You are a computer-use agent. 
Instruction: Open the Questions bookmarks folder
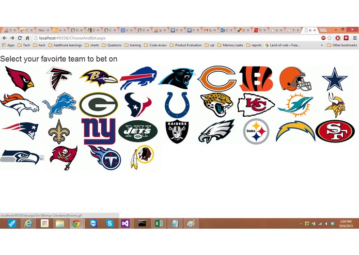[112, 45]
